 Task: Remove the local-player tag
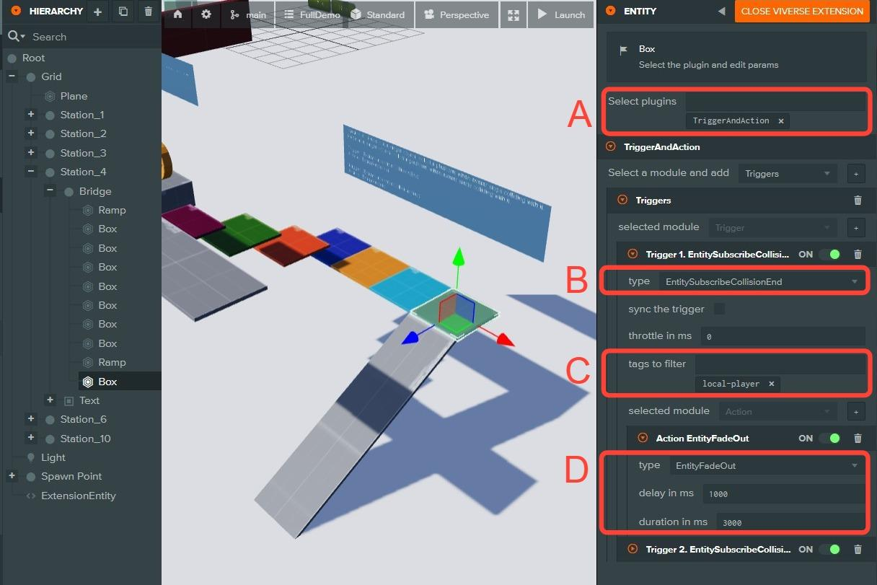pos(771,384)
